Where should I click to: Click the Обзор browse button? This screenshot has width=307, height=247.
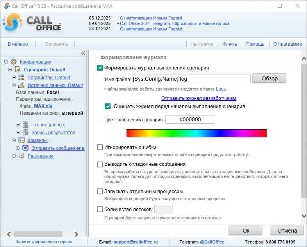pos(269,78)
